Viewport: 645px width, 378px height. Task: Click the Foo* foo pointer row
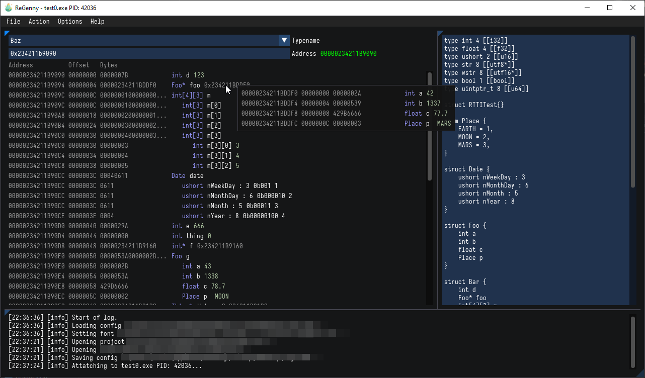(187, 85)
